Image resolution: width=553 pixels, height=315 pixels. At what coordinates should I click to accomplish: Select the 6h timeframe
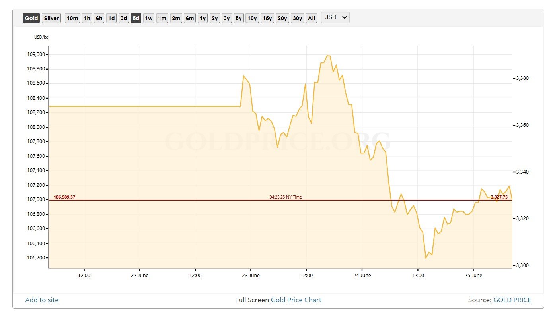(99, 18)
